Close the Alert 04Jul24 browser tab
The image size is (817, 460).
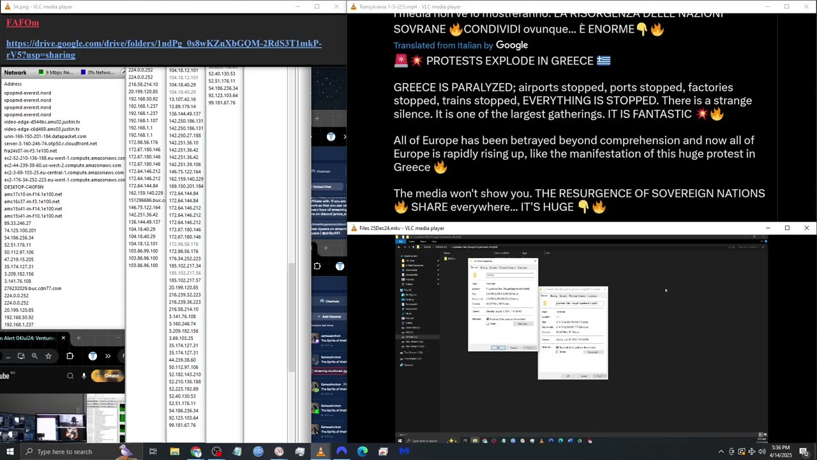63,338
